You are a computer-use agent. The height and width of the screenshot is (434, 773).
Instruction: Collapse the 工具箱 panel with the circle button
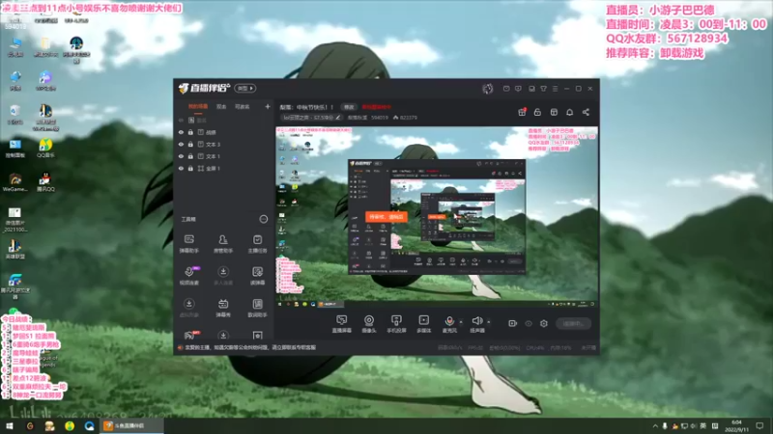point(264,219)
